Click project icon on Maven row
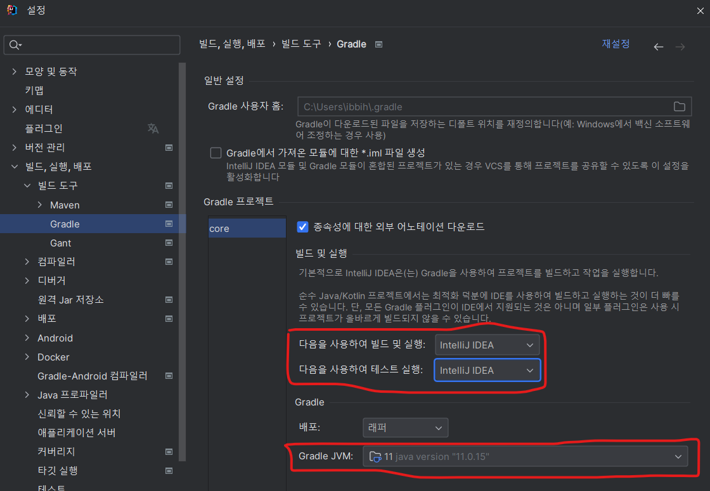The width and height of the screenshot is (710, 491). [169, 205]
